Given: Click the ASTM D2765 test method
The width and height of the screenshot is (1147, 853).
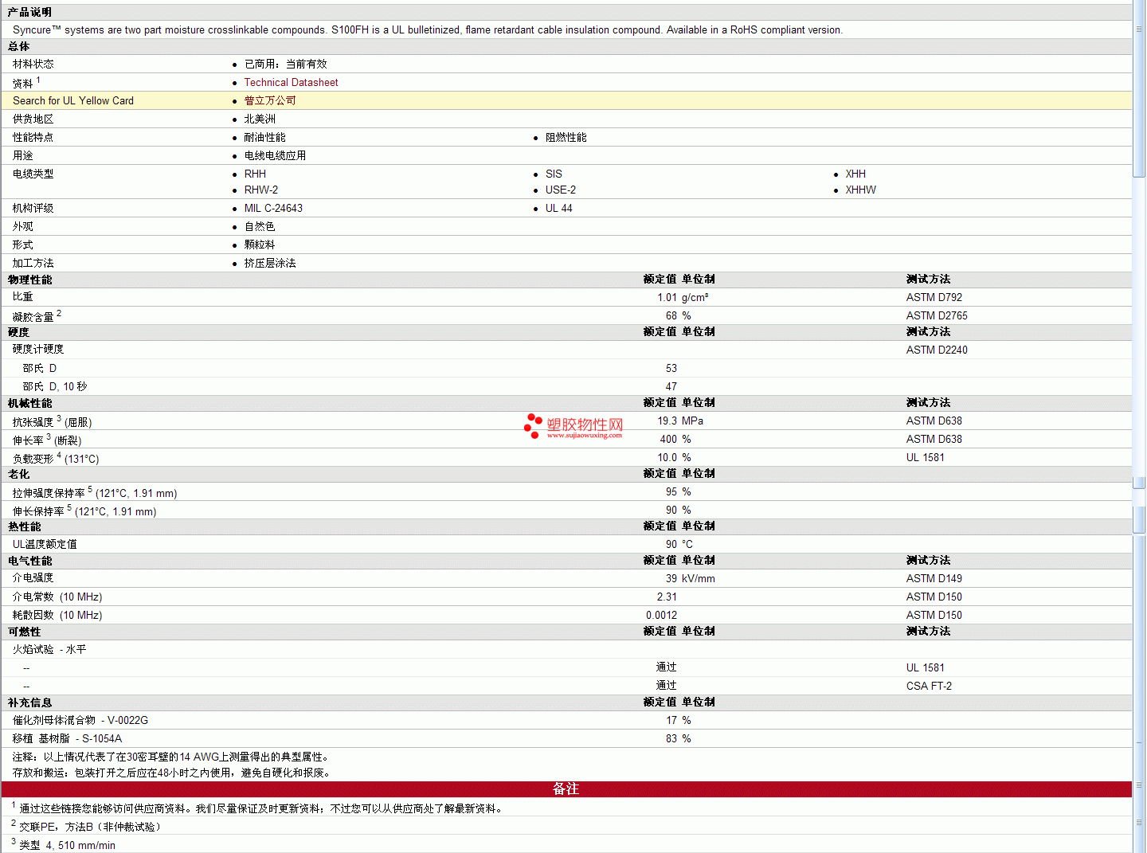Looking at the screenshot, I should click(x=937, y=315).
